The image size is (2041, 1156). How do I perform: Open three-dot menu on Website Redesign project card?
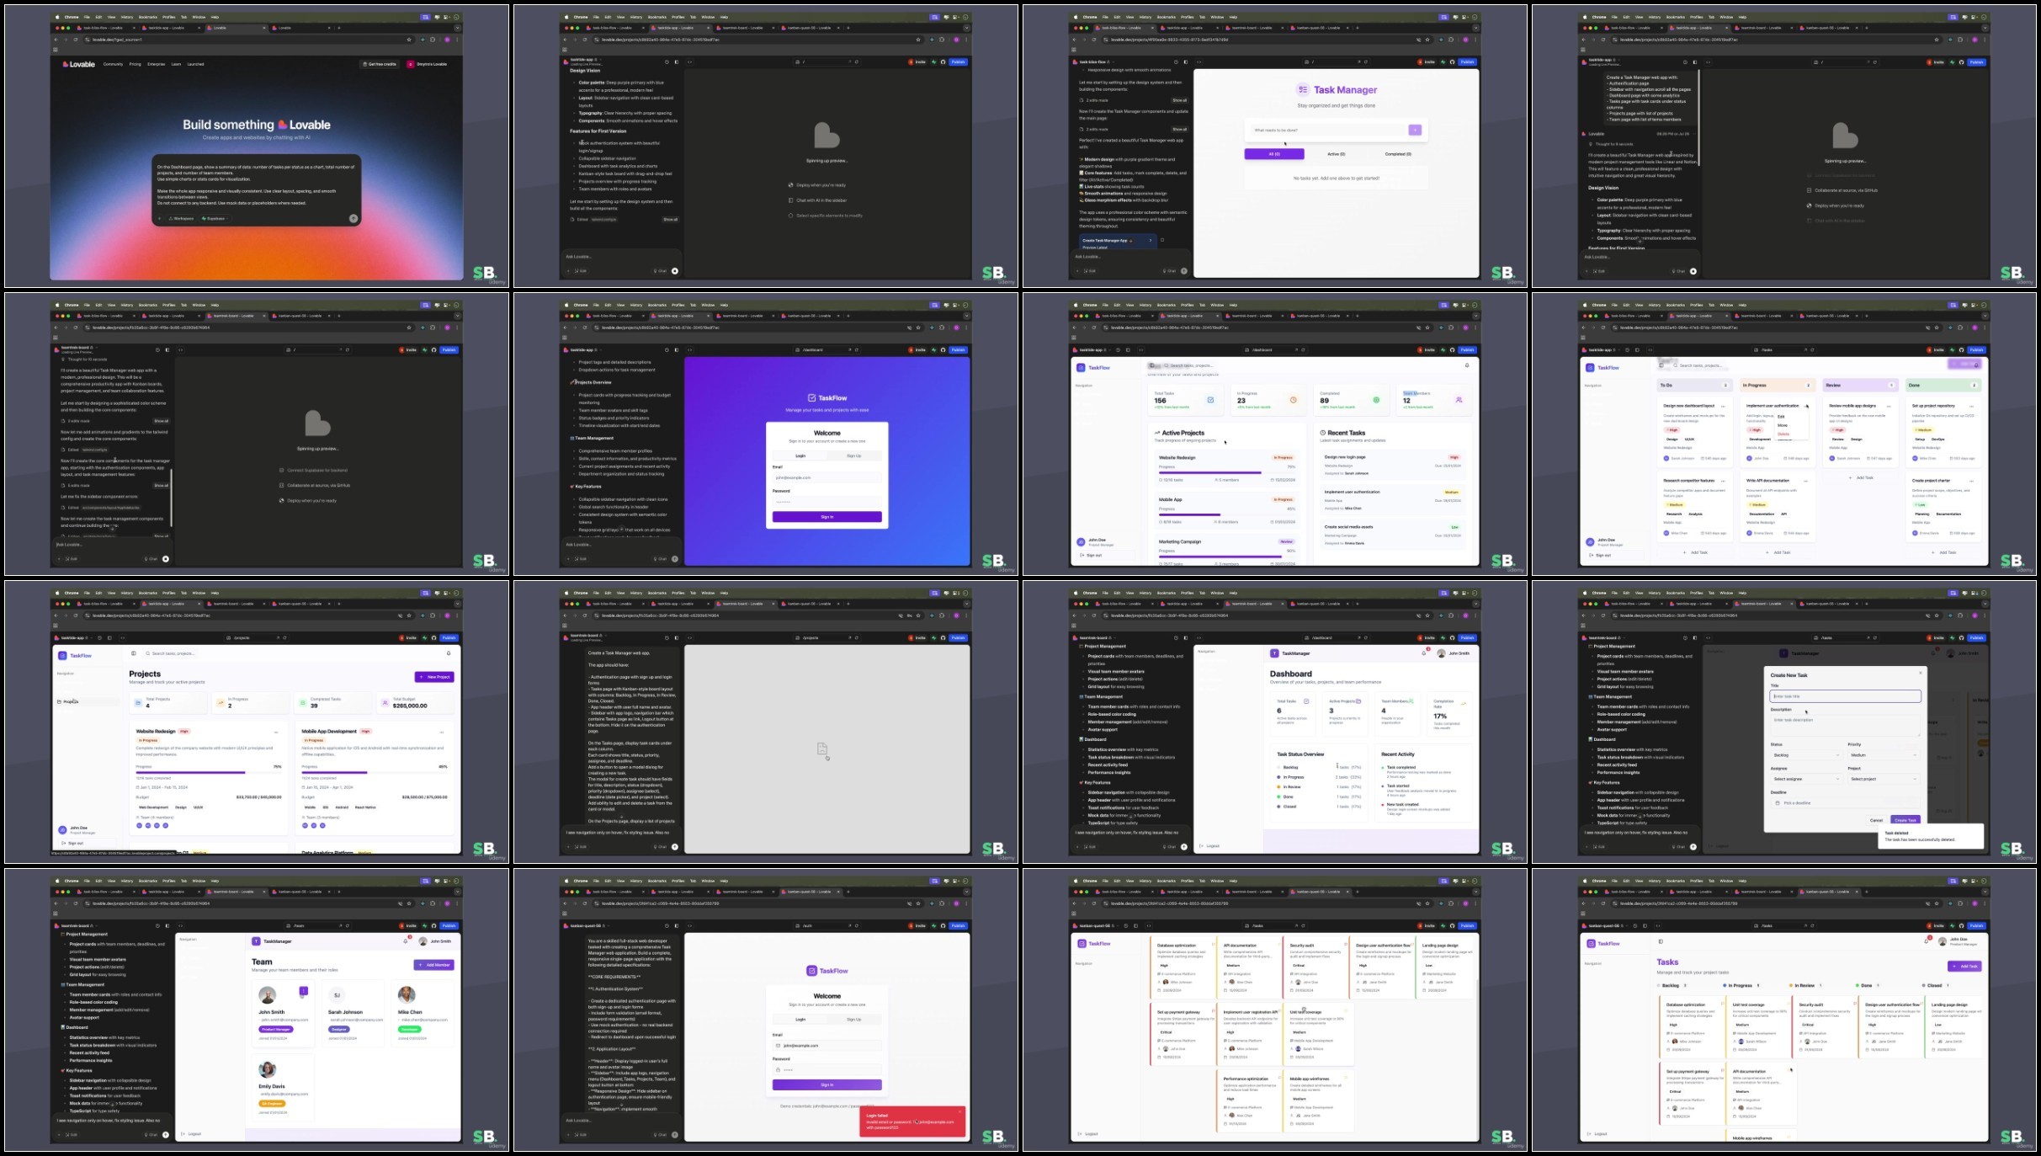pyautogui.click(x=276, y=732)
